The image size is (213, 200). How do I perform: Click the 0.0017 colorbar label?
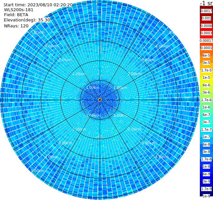(x=206, y=11)
